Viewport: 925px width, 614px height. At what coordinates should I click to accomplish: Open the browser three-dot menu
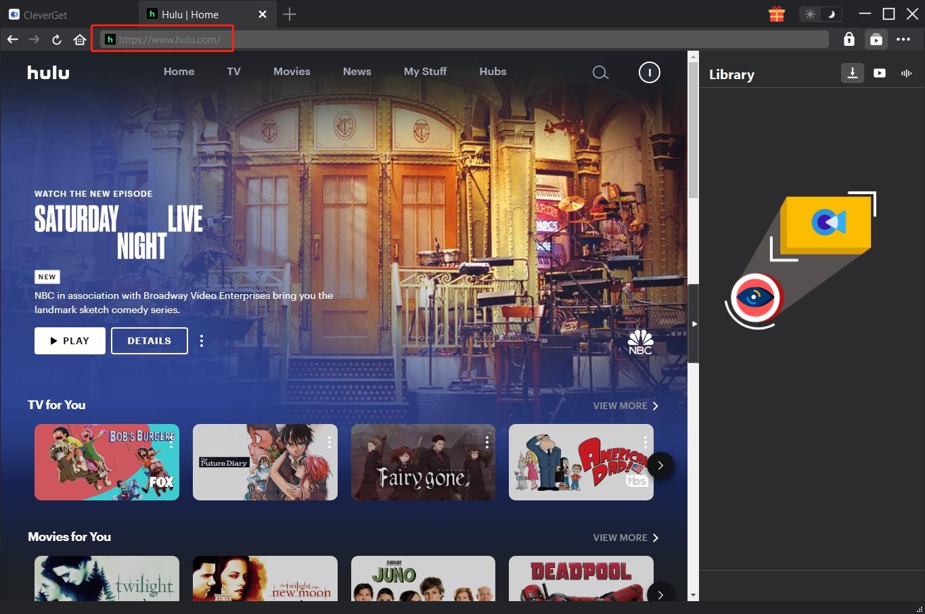904,39
